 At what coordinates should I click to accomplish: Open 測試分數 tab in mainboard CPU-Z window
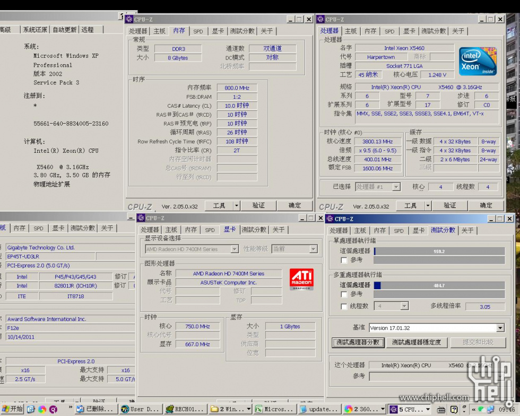83,228
